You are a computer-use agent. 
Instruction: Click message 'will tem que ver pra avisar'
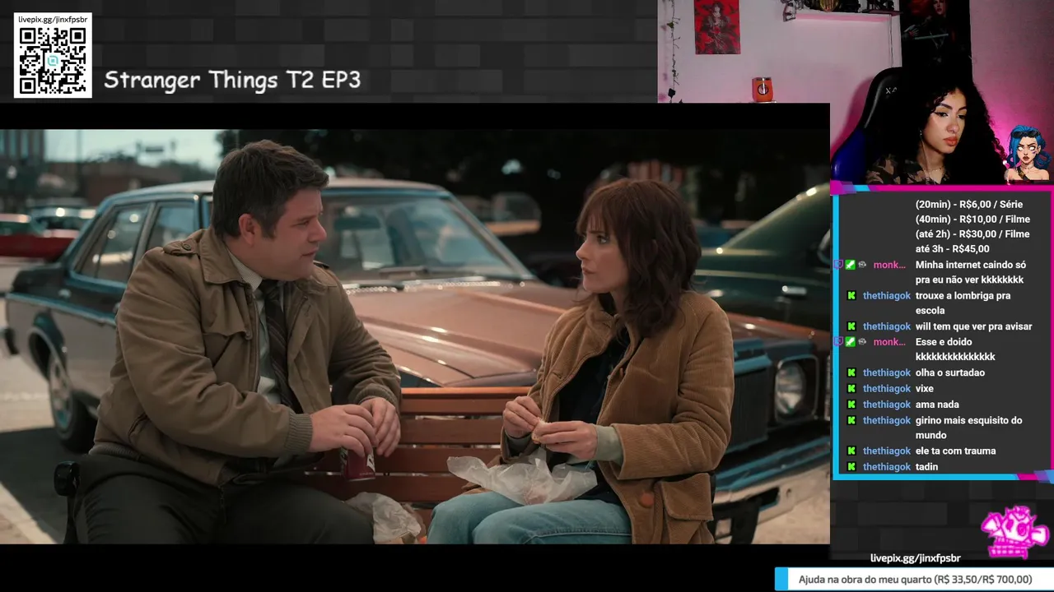coord(973,326)
